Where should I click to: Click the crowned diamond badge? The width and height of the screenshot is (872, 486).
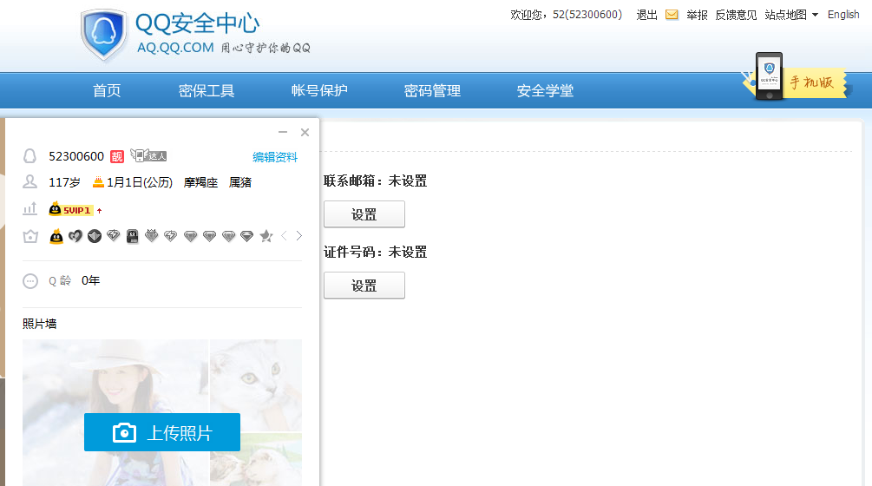click(151, 236)
